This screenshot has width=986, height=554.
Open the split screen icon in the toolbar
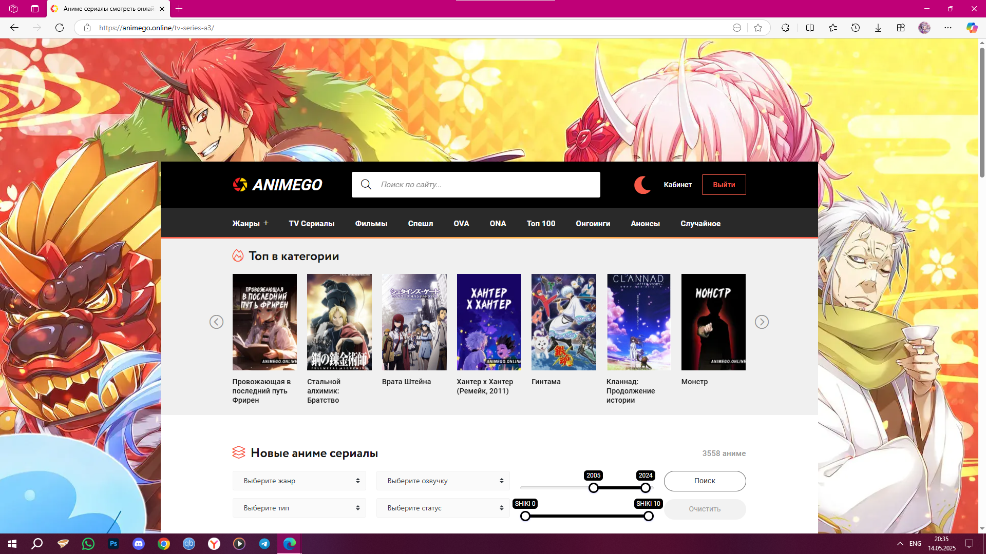(810, 28)
